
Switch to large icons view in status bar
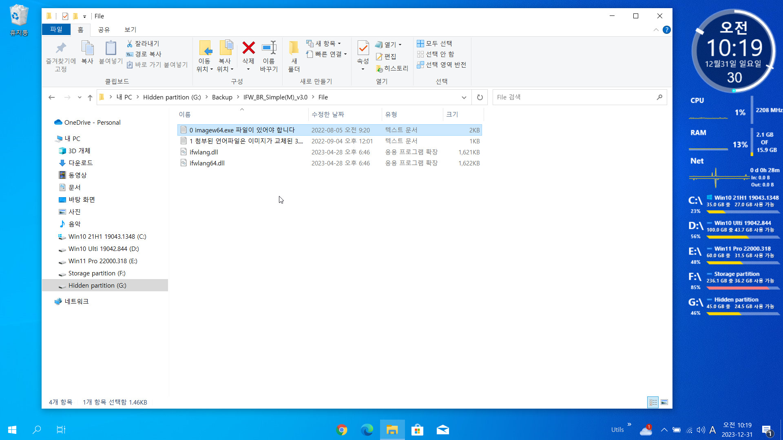pos(664,402)
